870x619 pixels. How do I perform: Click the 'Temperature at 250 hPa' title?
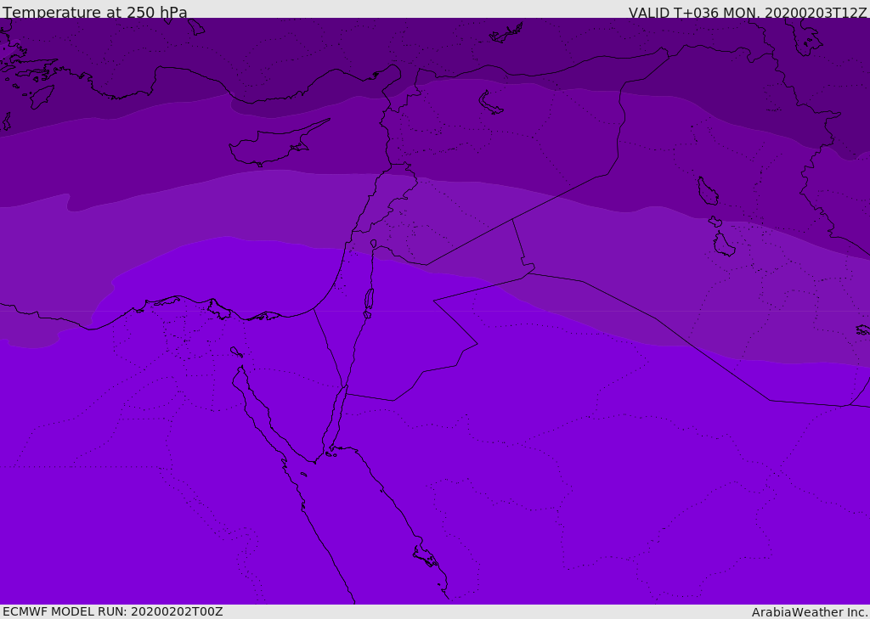coord(95,12)
